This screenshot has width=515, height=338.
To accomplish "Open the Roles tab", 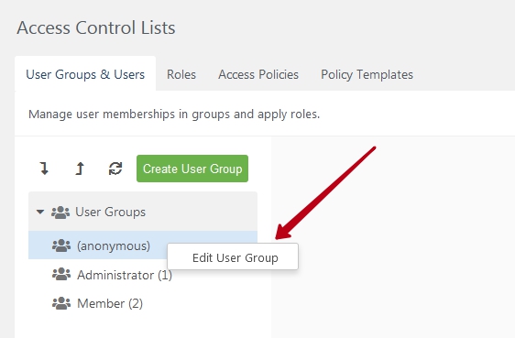I will click(x=181, y=74).
